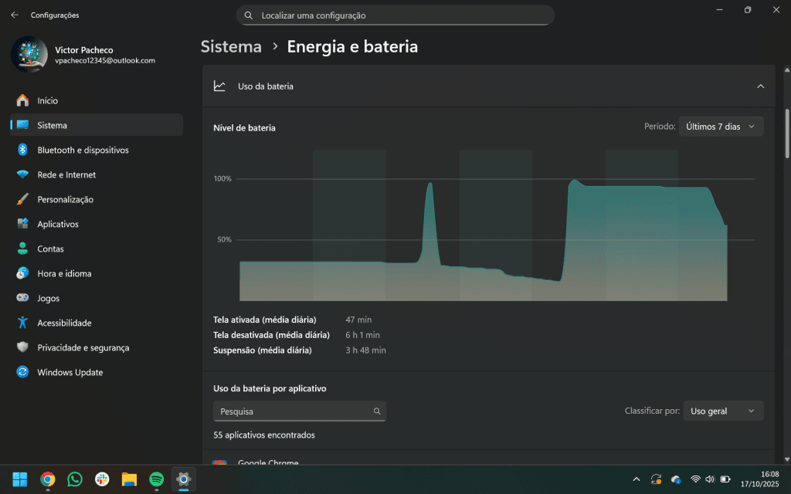
Task: Open WhatsApp from the taskbar
Action: click(x=75, y=479)
